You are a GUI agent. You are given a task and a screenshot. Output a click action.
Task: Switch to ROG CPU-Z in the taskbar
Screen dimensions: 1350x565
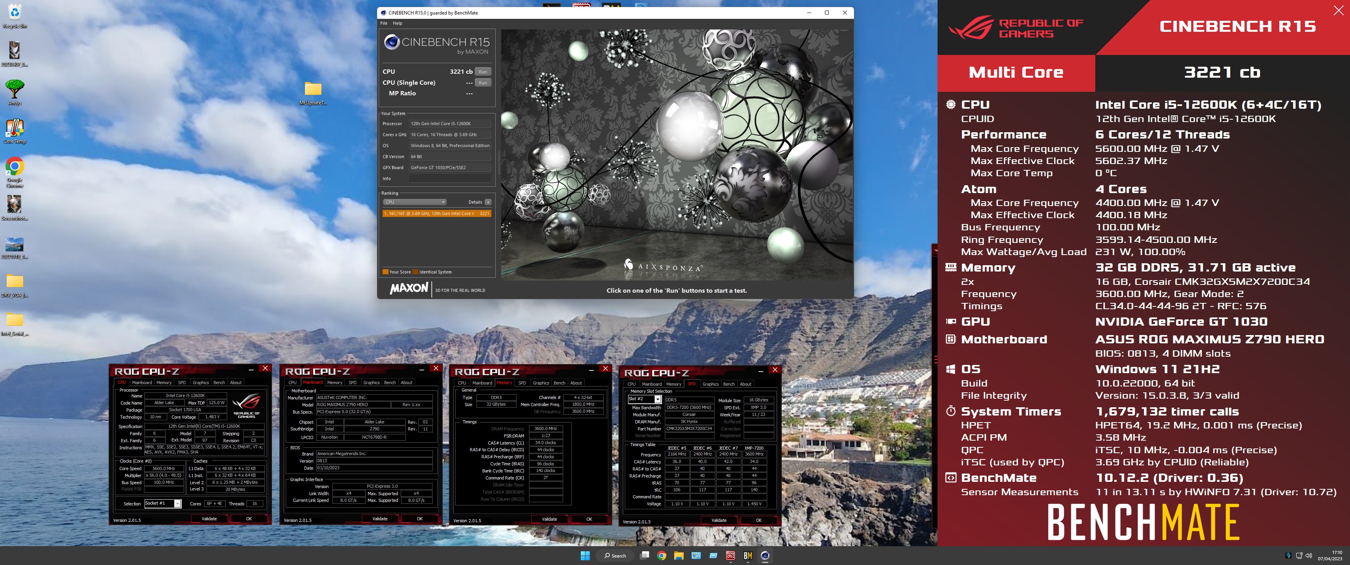730,556
